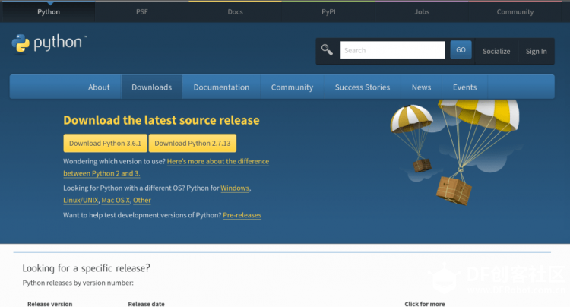Open the News navigation menu
Image resolution: width=570 pixels, height=307 pixels.
tap(421, 87)
